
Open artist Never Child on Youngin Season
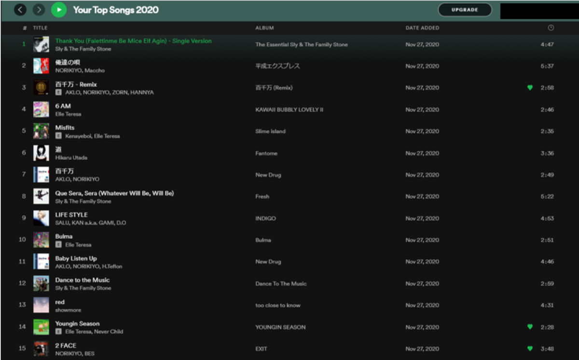(109, 332)
